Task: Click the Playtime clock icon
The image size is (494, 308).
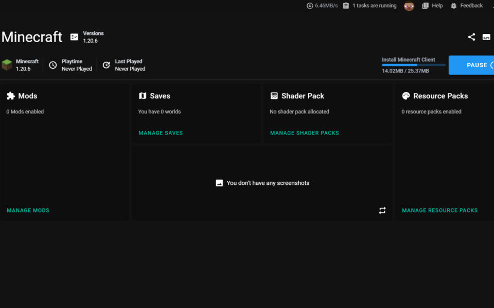Action: [x=53, y=65]
